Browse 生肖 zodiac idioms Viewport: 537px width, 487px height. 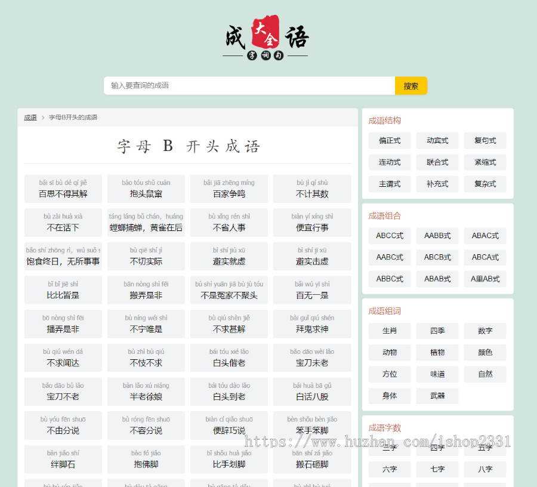(390, 331)
